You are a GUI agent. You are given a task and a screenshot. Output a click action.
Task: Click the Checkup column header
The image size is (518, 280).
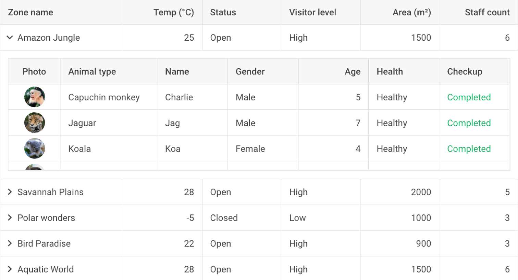[x=474, y=71]
